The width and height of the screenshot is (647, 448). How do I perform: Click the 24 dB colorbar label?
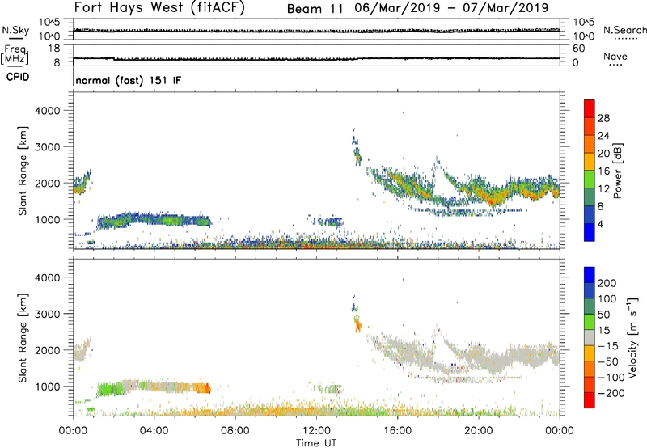pyautogui.click(x=603, y=136)
